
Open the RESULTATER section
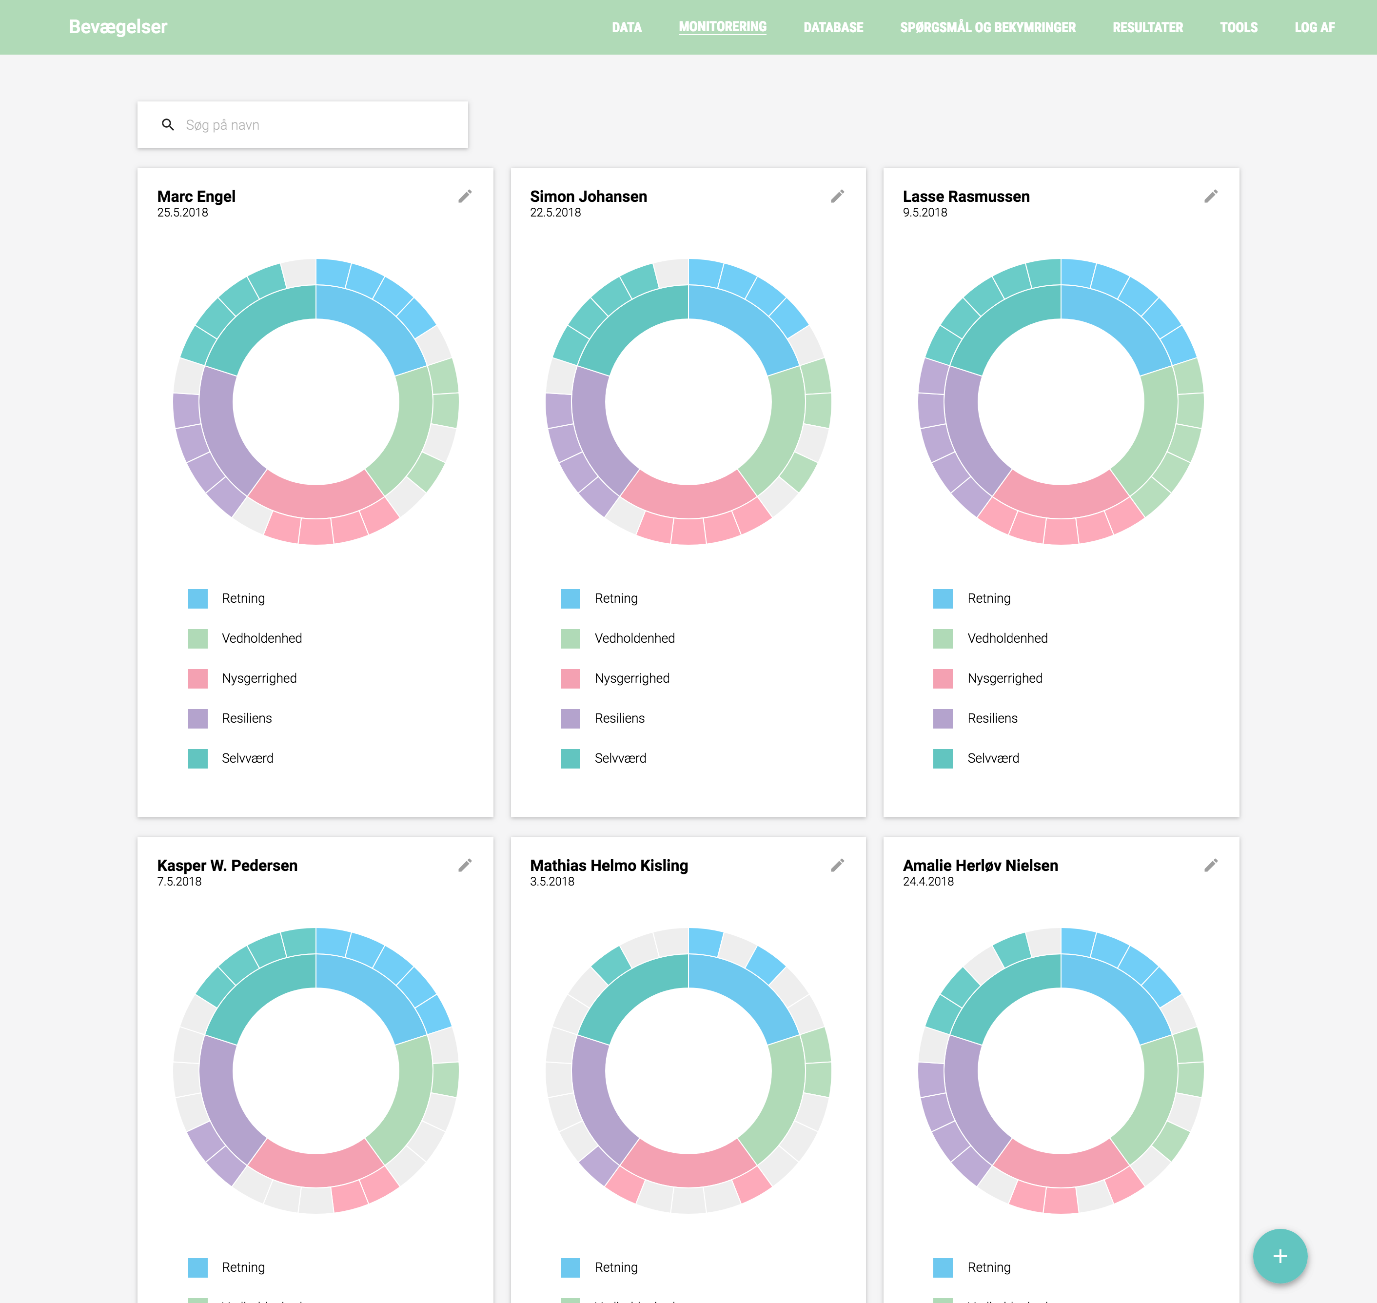[1148, 28]
